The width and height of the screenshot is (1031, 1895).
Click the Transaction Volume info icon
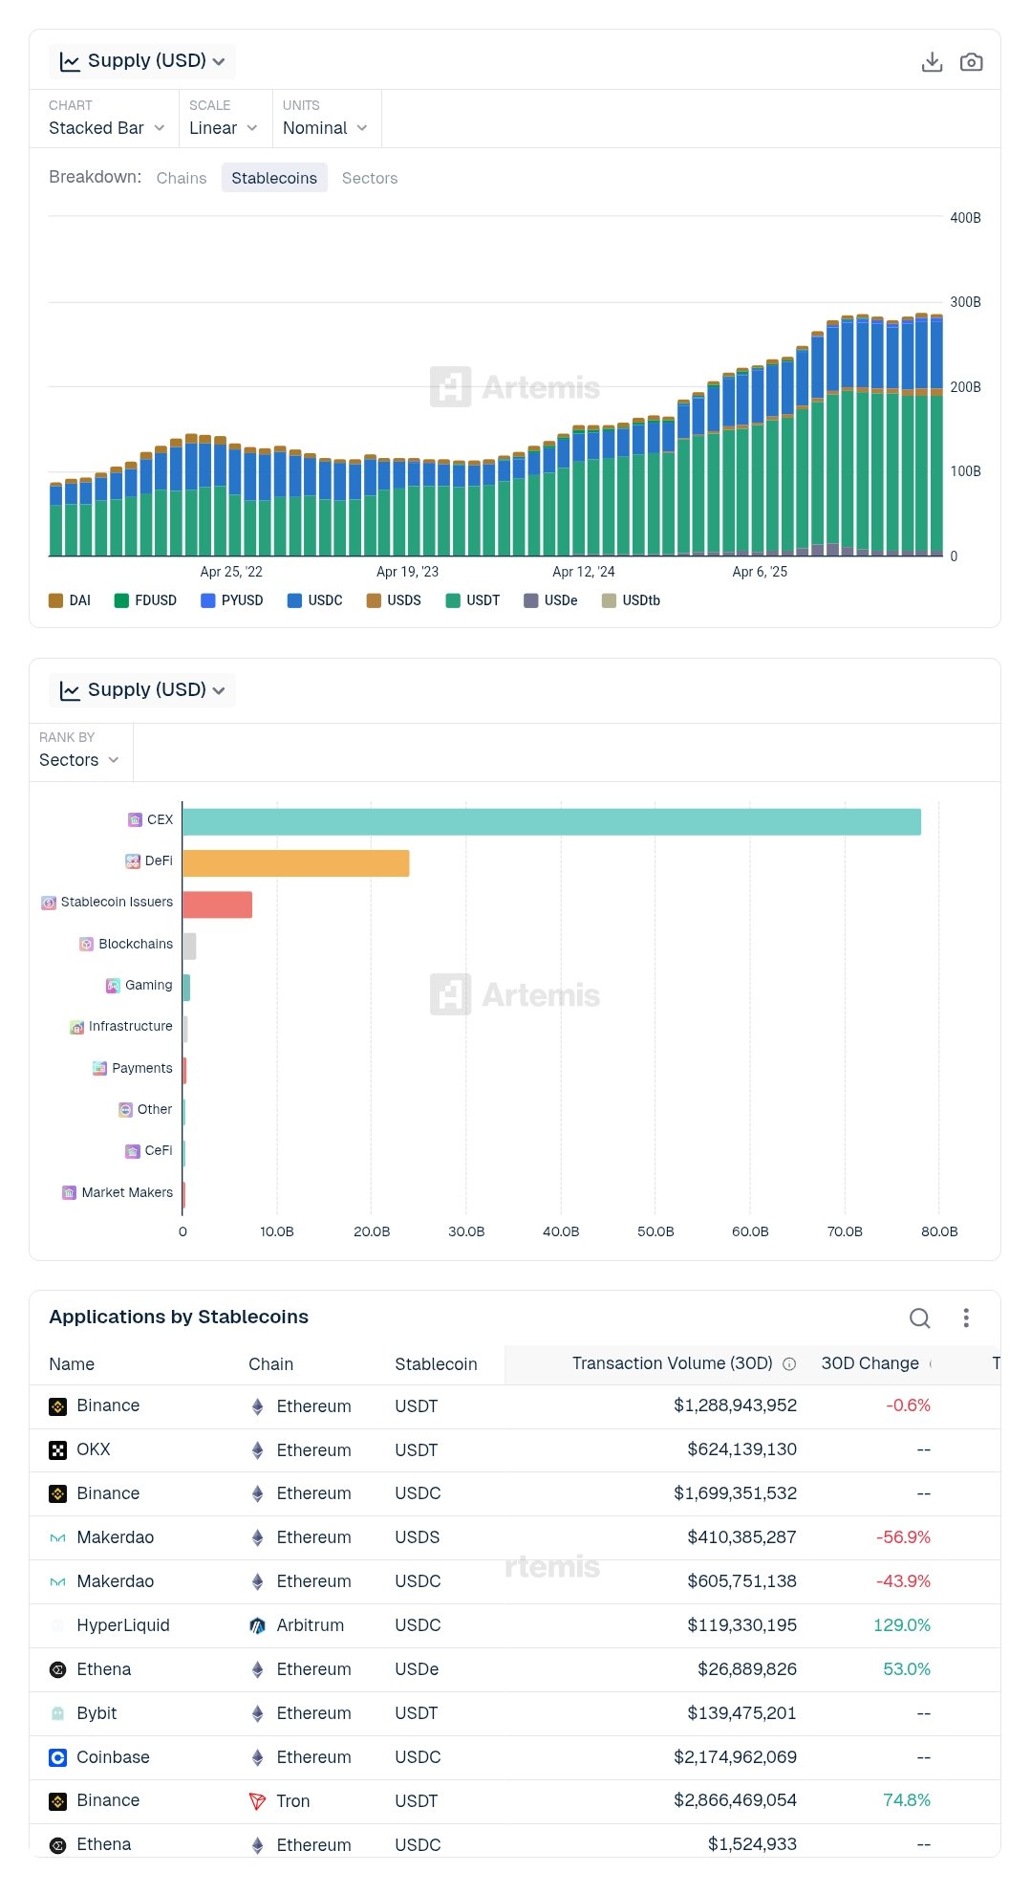(789, 1364)
